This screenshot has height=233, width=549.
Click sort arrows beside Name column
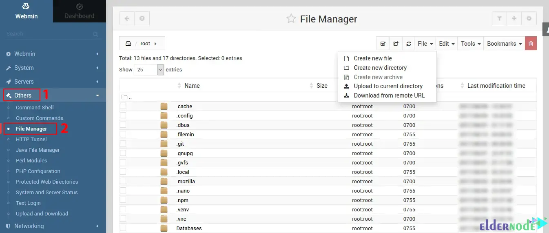click(179, 86)
